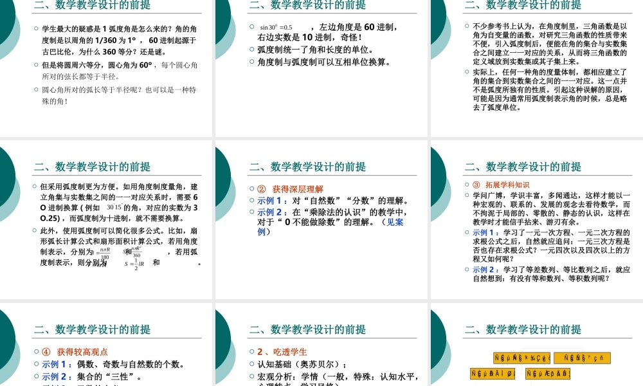Viewport: 643px width, 386px height.
Task: Click the paragraph starting '学生最大的疑惑是'
Action: point(120,40)
